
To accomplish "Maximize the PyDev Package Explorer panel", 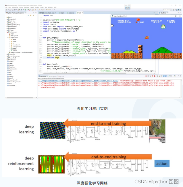I will 36,12.
